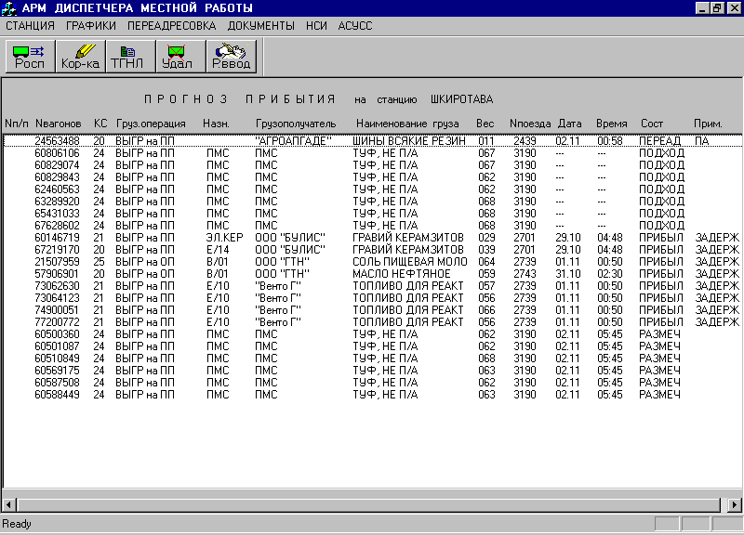
Task: Select wagon number 60587508
Action: pyautogui.click(x=57, y=383)
